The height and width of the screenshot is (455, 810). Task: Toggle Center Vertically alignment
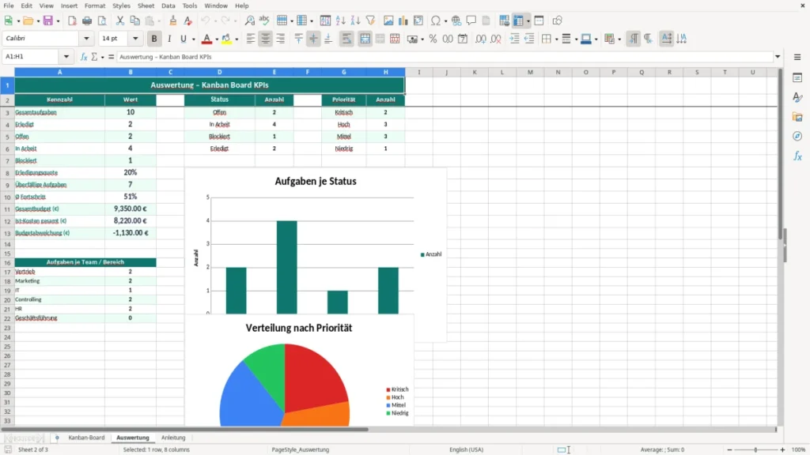click(x=313, y=39)
